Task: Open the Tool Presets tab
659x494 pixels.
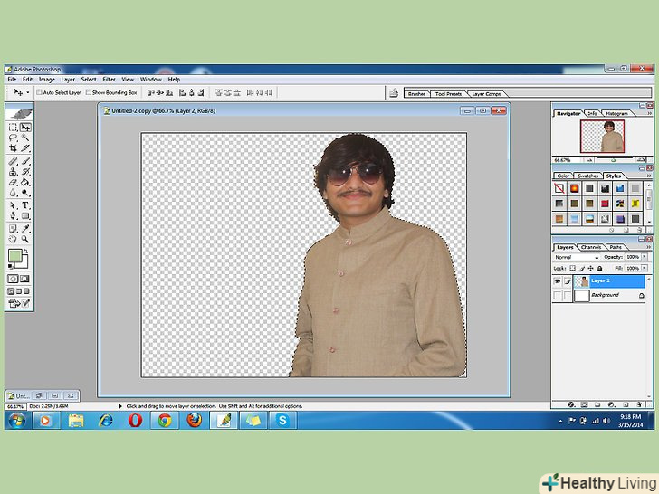Action: [448, 94]
